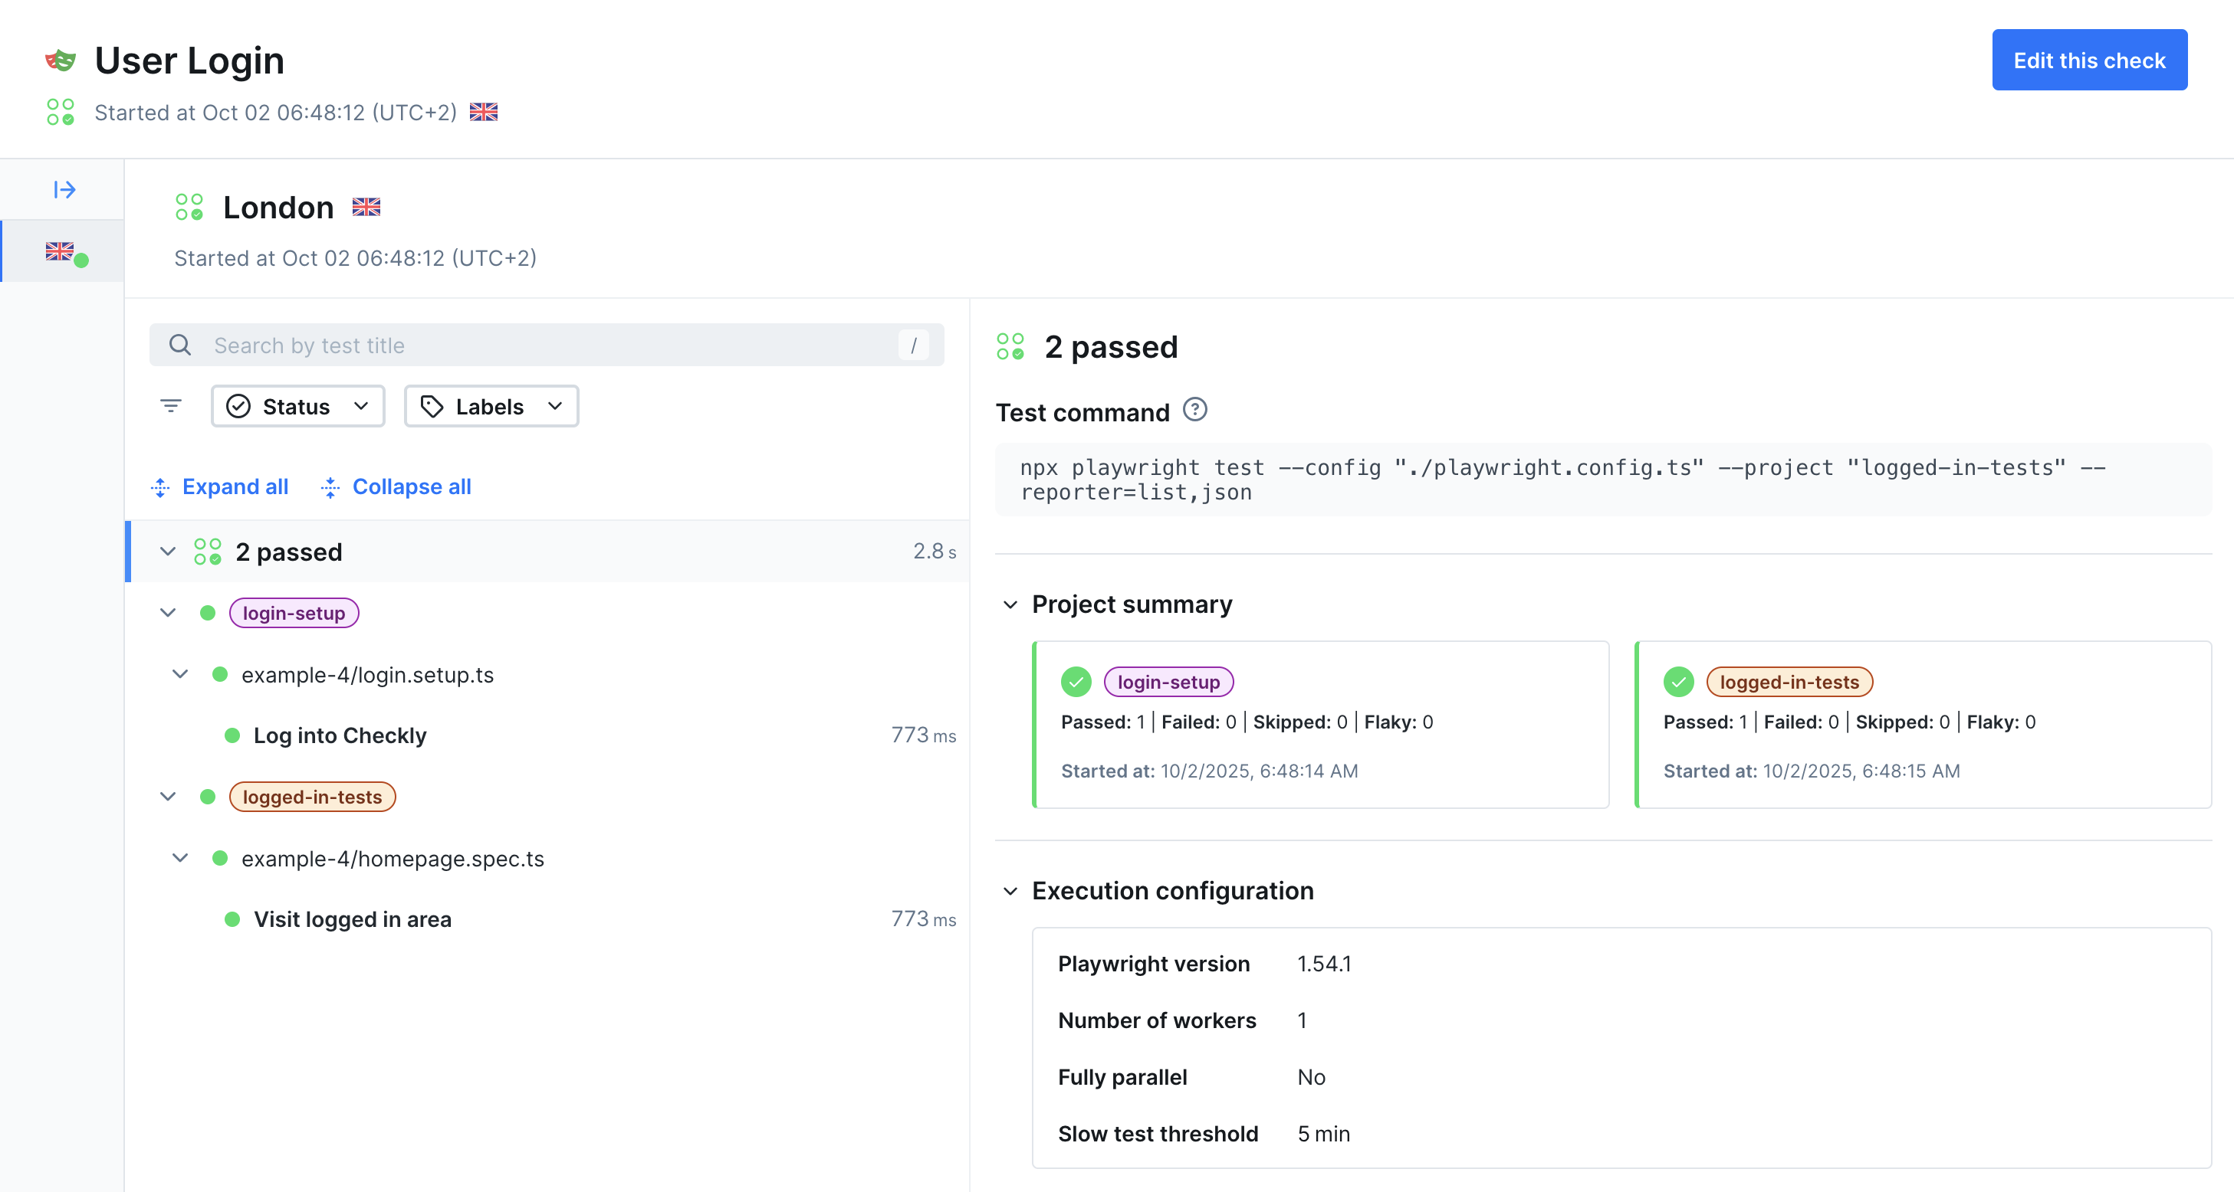Click the sidebar expand arrow icon

pos(64,190)
